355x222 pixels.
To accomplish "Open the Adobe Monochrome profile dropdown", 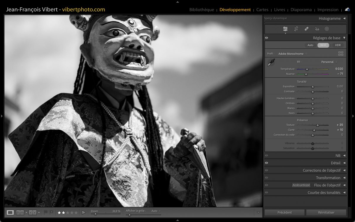I will click(x=292, y=54).
